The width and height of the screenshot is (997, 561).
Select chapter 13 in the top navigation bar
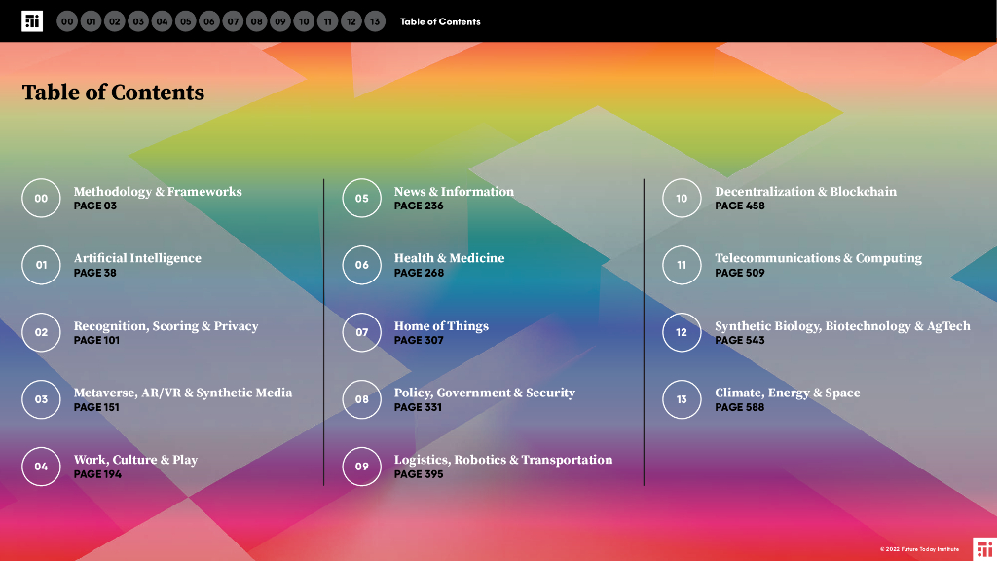click(375, 21)
